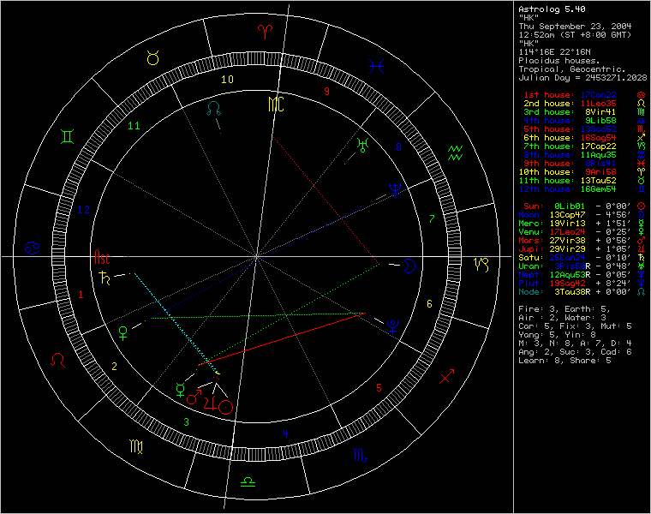The height and width of the screenshot is (514, 651).
Task: Click the red Aries glyph at top
Action: [x=265, y=32]
